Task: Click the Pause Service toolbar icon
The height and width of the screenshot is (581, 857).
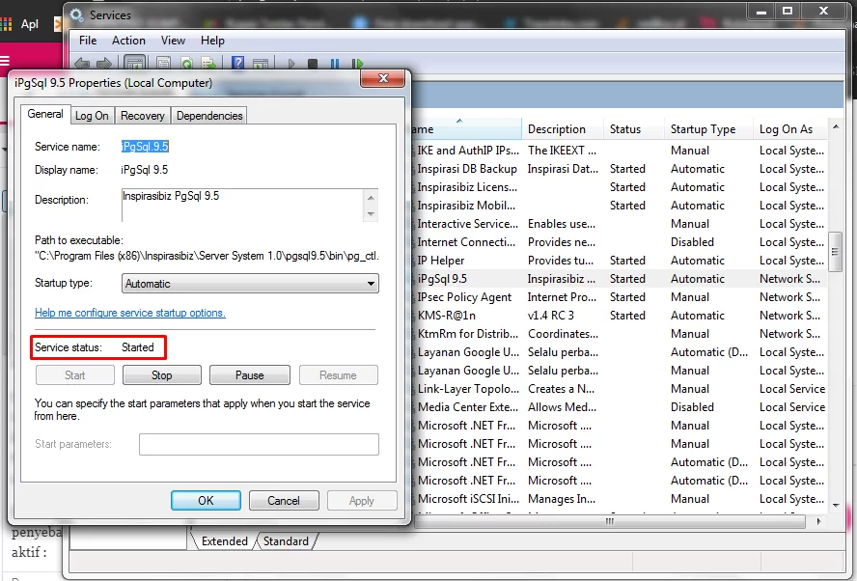Action: click(335, 64)
